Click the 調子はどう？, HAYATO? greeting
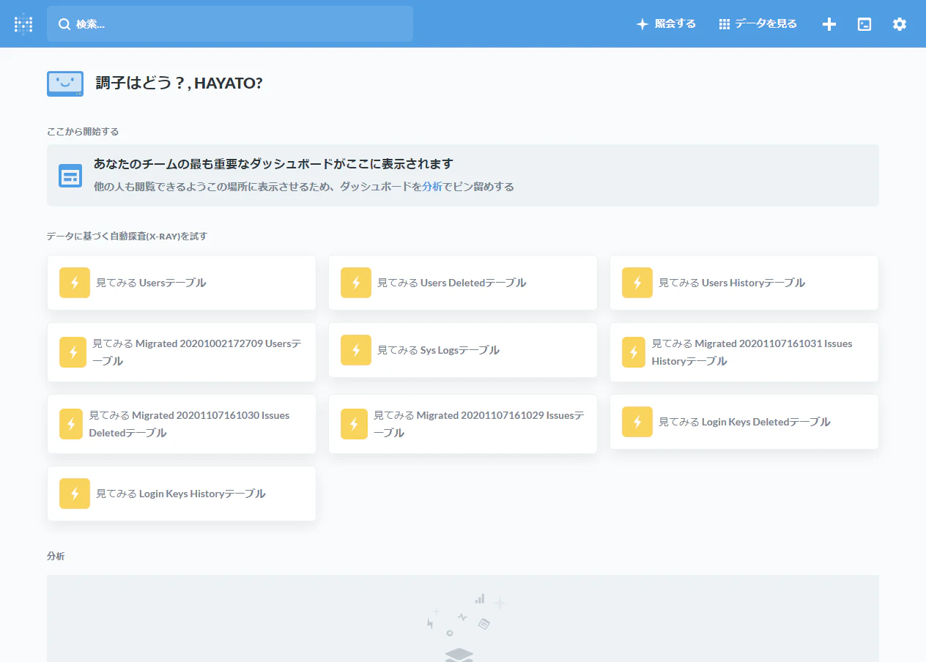 pos(179,83)
